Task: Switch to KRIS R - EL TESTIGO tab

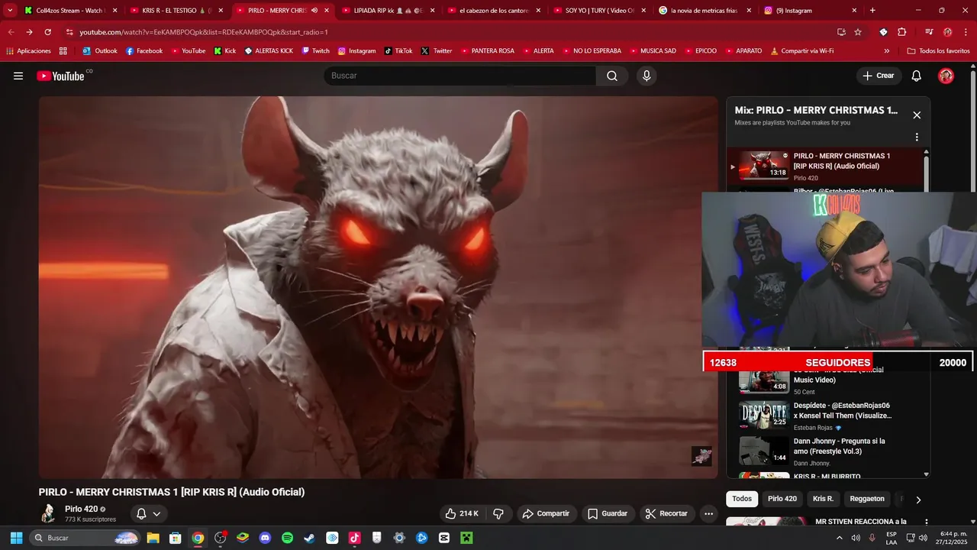Action: pyautogui.click(x=176, y=11)
